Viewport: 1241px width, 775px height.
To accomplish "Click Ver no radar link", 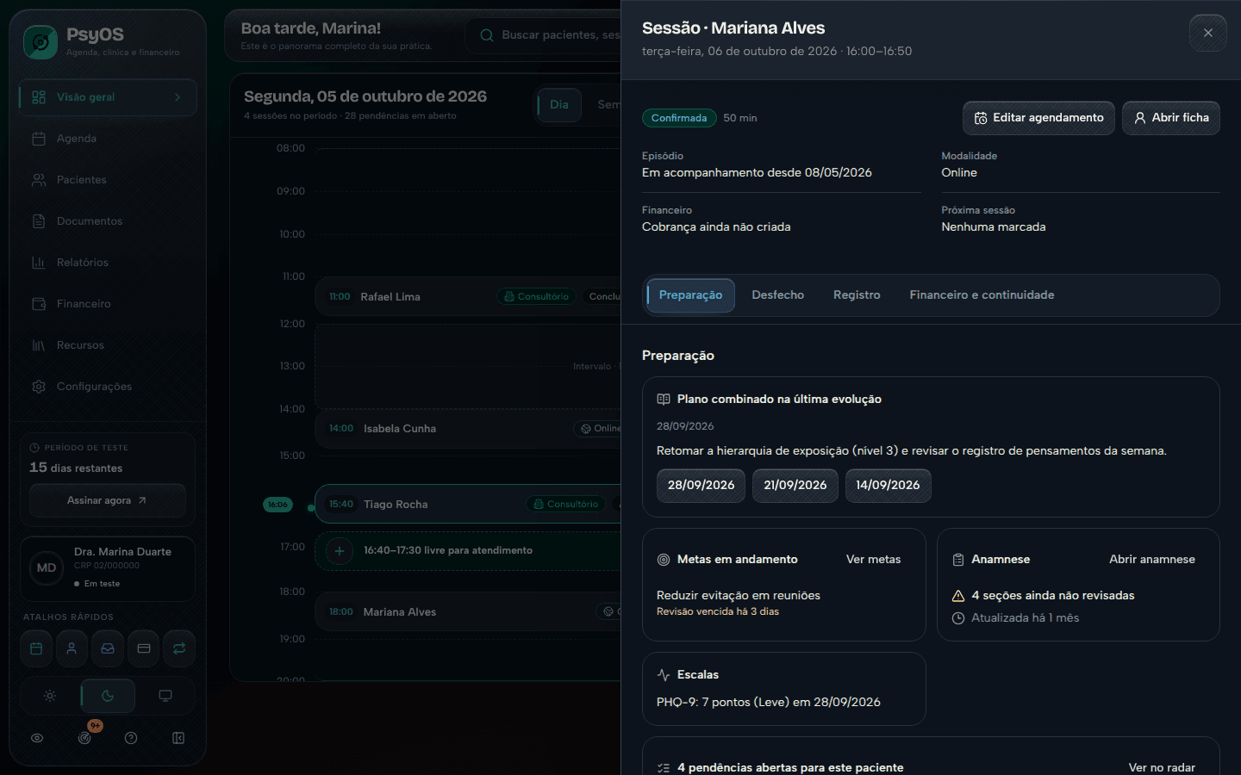I will click(x=1162, y=767).
